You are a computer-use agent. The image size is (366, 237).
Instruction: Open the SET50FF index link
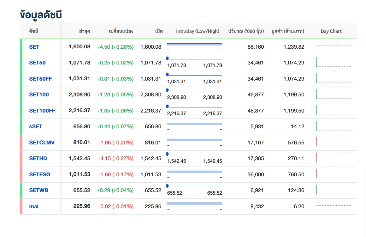point(40,79)
